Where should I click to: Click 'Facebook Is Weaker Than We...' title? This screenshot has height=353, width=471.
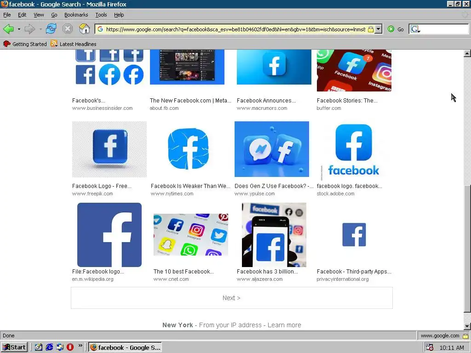pos(190,186)
